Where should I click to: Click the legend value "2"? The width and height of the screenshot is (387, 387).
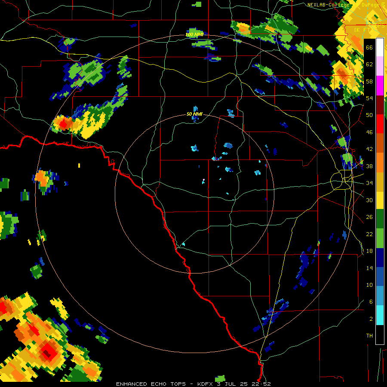point(371,319)
